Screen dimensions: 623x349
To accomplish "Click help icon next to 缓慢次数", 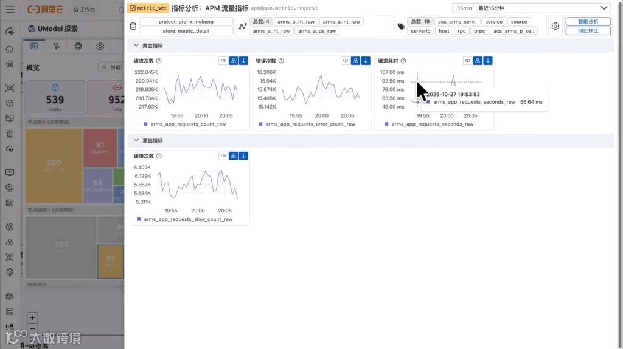I will 159,156.
